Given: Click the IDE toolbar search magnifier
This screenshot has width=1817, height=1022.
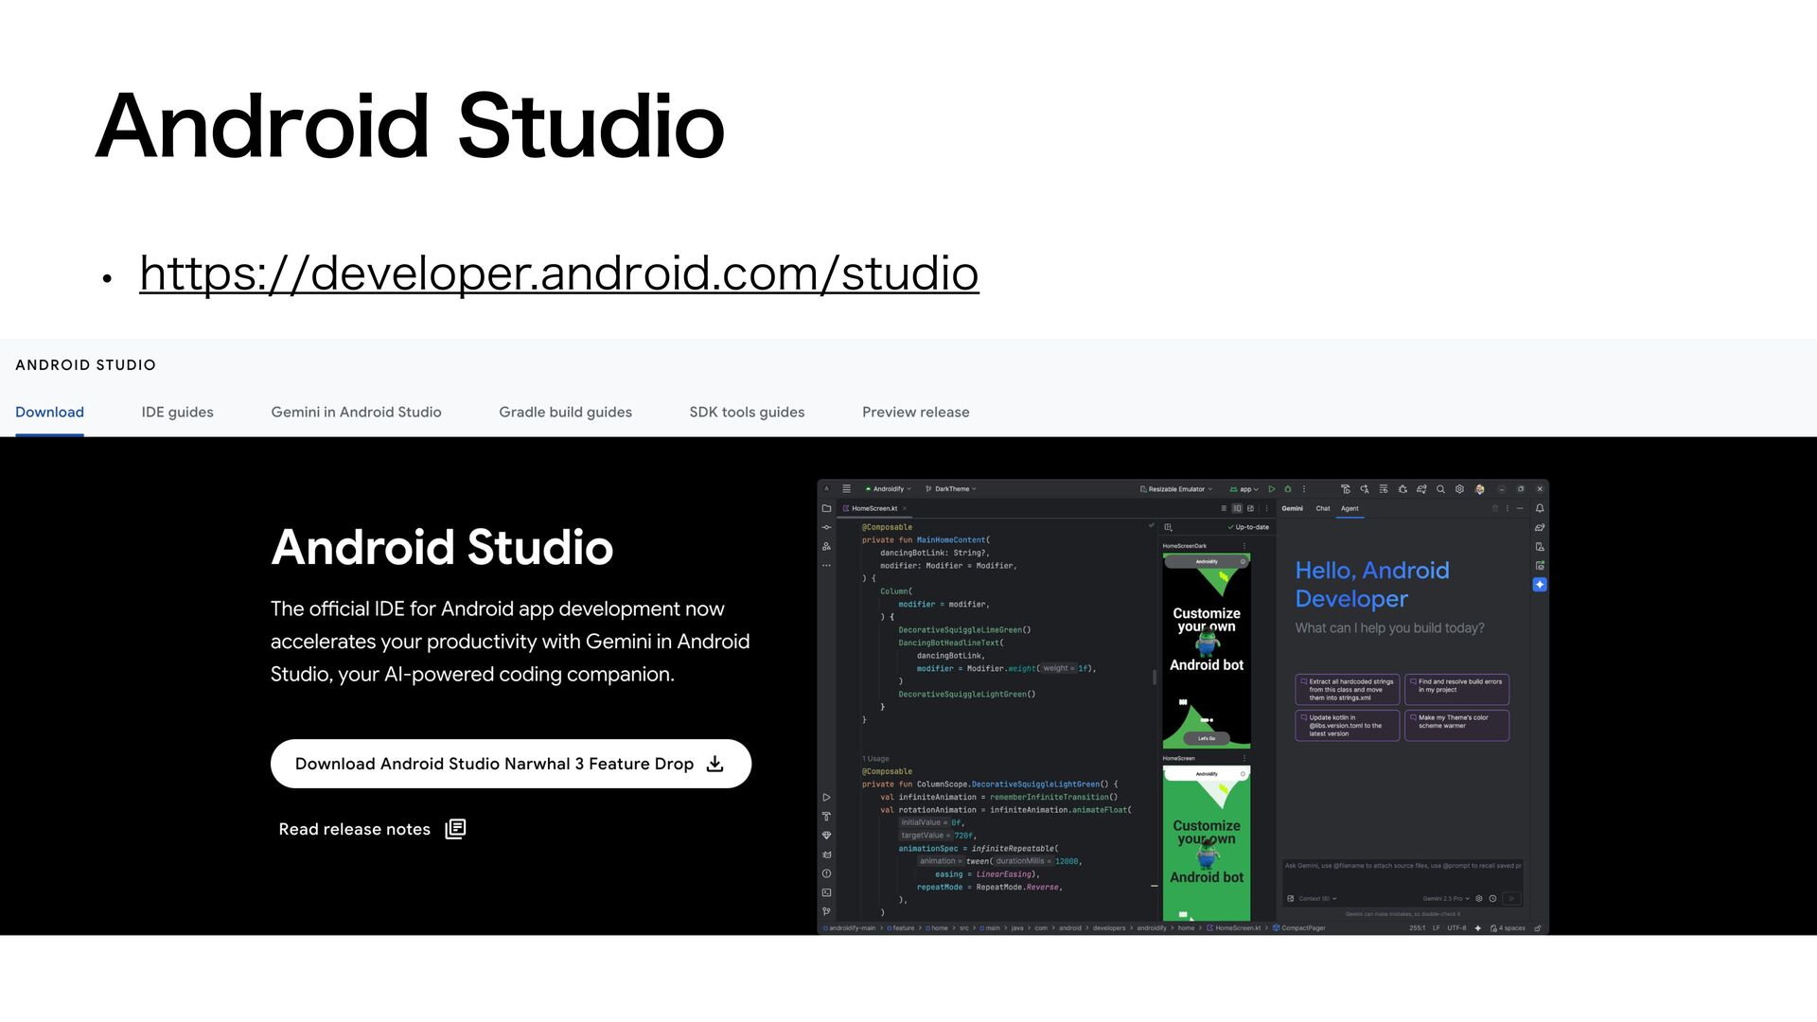Looking at the screenshot, I should tap(1440, 489).
